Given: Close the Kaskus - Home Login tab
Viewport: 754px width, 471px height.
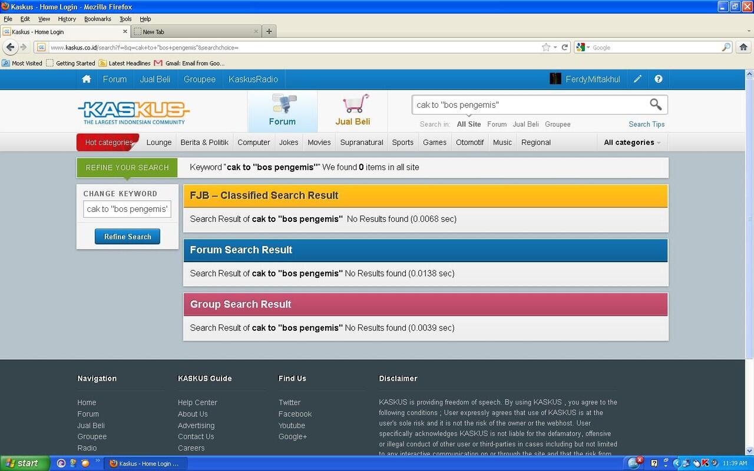Looking at the screenshot, I should pos(125,32).
